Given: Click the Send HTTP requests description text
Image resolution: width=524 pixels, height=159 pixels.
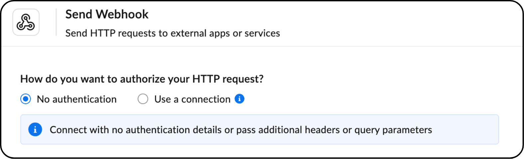Looking at the screenshot, I should point(173,33).
